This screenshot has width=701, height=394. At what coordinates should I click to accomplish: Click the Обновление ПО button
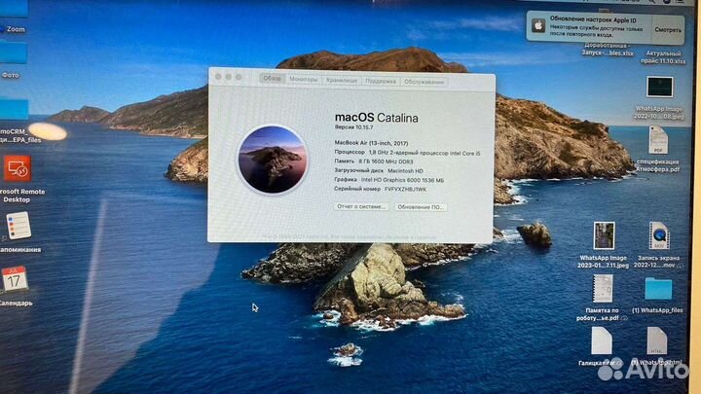click(421, 207)
